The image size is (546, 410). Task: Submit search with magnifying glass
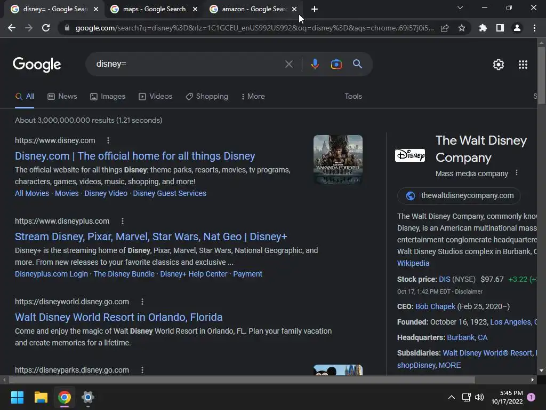[x=358, y=64]
